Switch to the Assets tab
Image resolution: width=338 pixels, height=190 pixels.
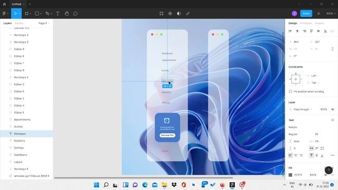pyautogui.click(x=19, y=23)
